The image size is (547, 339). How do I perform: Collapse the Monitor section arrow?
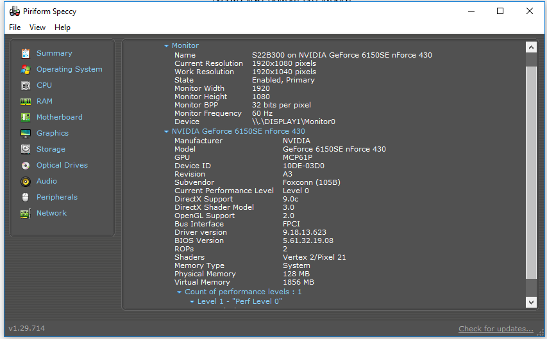click(166, 45)
